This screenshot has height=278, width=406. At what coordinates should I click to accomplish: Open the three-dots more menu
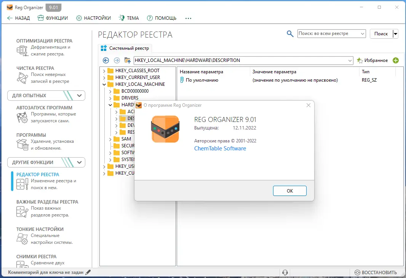[x=188, y=18]
